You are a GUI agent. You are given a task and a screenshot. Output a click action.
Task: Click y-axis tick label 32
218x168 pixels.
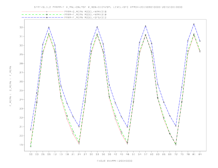pyautogui.click(x=21, y=27)
